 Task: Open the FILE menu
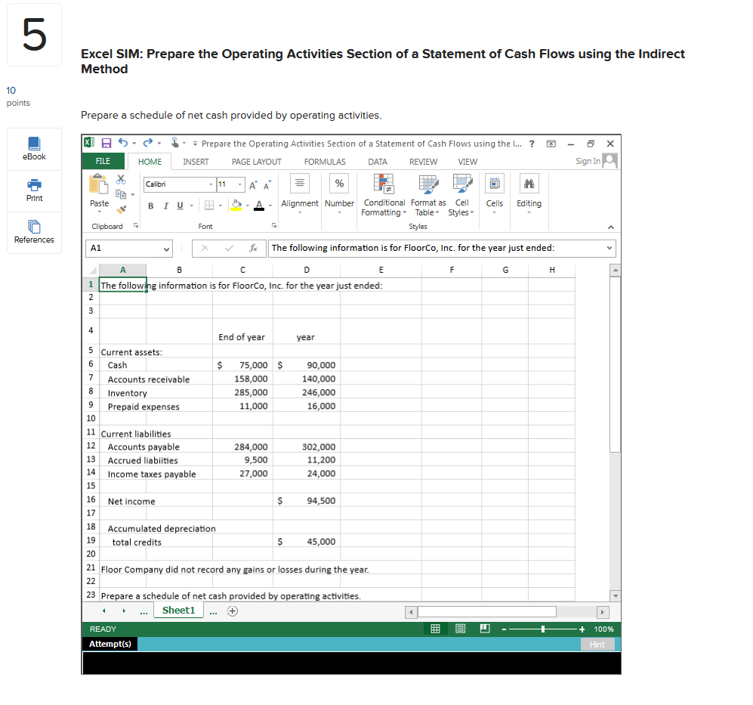tap(103, 161)
